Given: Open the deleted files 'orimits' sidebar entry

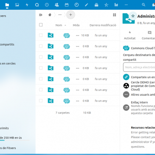Looking at the screenshot, I should click(x=4, y=128).
